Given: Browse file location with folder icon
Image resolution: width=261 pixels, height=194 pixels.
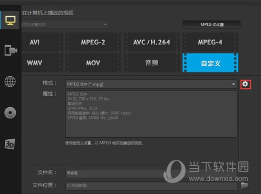Looking at the screenshot, I should coord(245,186).
